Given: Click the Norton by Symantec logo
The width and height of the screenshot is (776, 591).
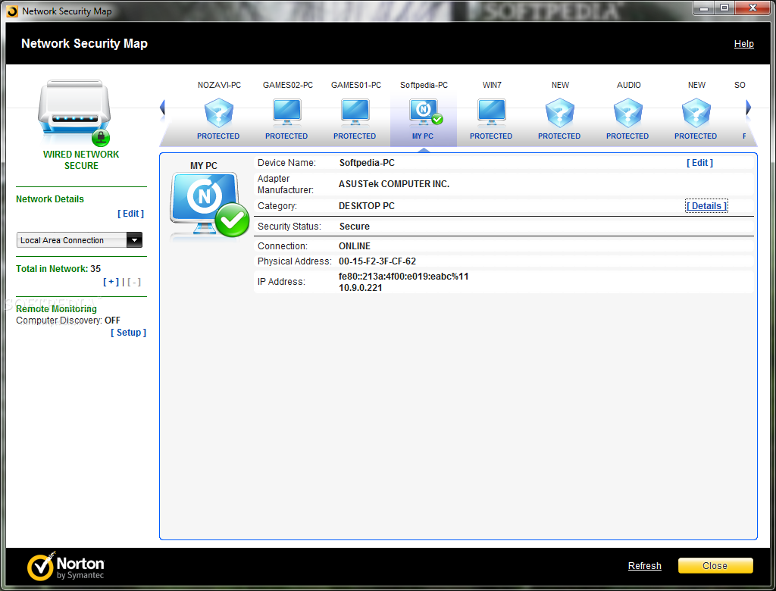Looking at the screenshot, I should point(65,566).
